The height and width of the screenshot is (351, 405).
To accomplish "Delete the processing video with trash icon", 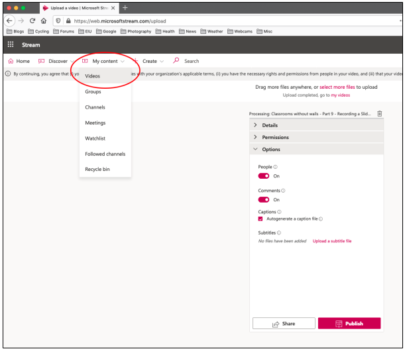I will (380, 114).
